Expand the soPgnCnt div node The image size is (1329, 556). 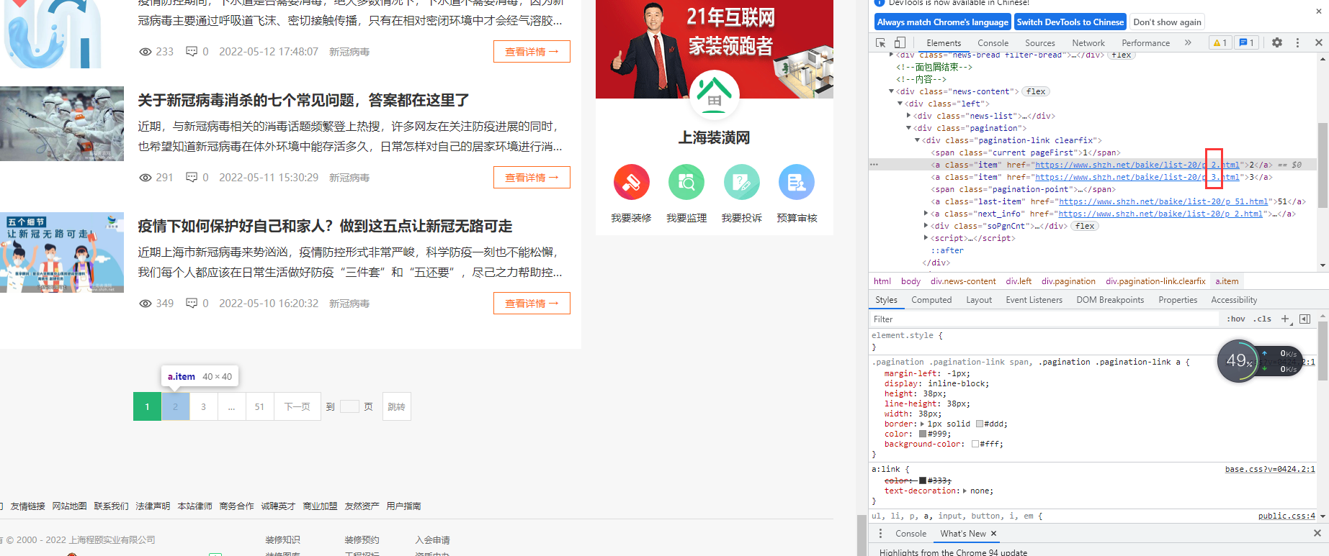point(926,226)
